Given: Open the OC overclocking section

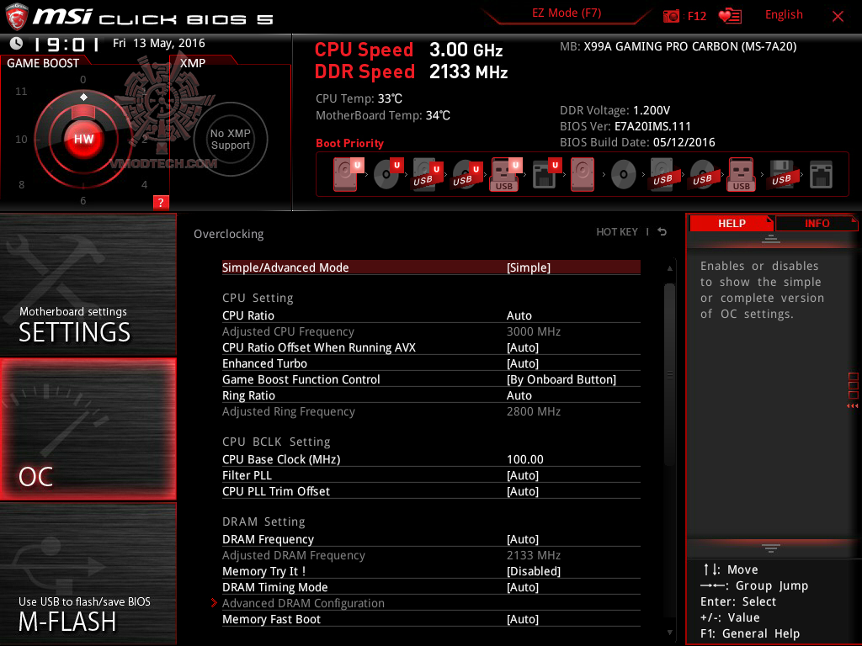Looking at the screenshot, I should [88, 430].
